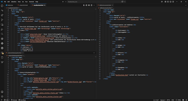Close the unterrichtsbeispiele.html tab
Viewport: 188px width, 101px height.
pyautogui.click(x=23, y=53)
